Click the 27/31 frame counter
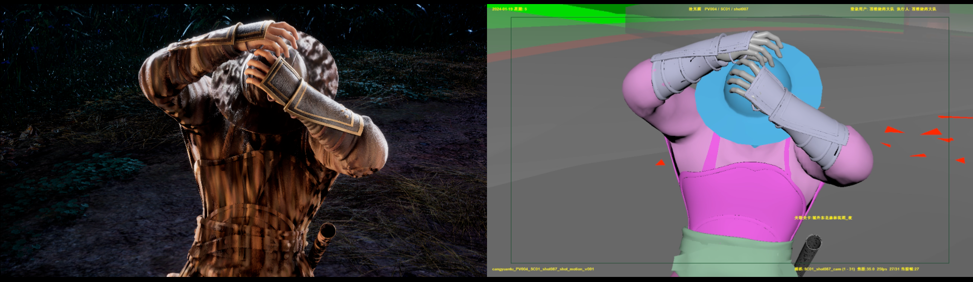Viewport: 973px width, 282px height. [x=894, y=269]
